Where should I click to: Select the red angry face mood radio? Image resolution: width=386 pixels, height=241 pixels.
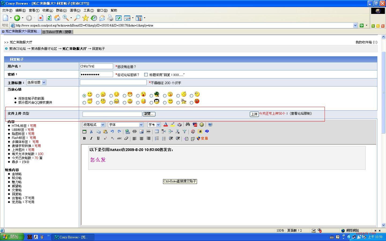point(191,103)
